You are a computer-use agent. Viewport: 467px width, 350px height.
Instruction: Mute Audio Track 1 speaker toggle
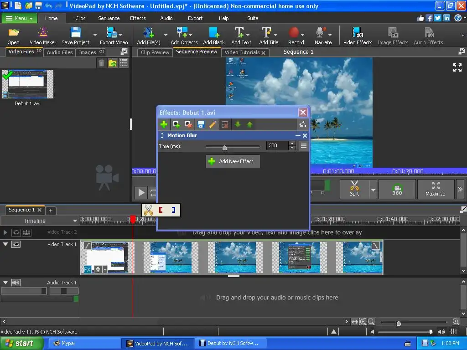(16, 283)
